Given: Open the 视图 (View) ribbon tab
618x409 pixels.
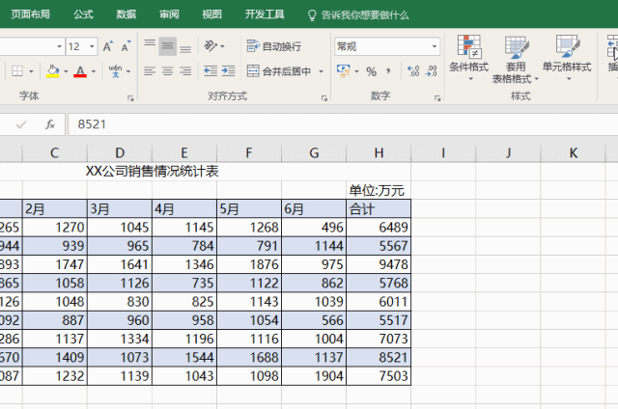Looking at the screenshot, I should click(x=211, y=14).
